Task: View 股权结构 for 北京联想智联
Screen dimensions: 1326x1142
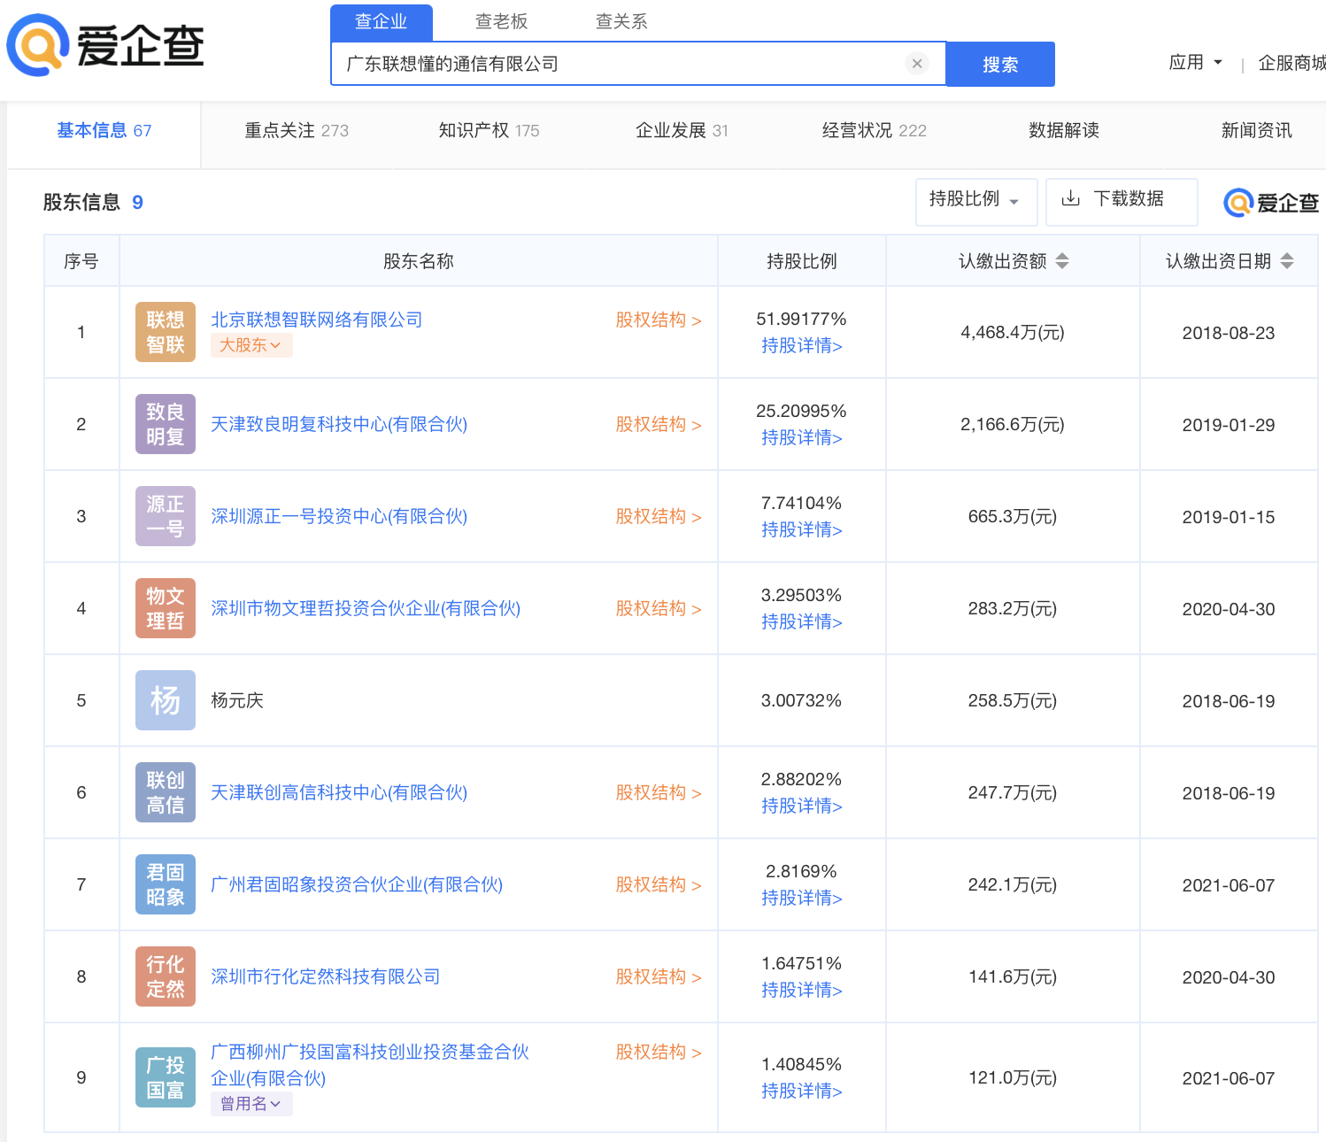Action: (x=659, y=320)
